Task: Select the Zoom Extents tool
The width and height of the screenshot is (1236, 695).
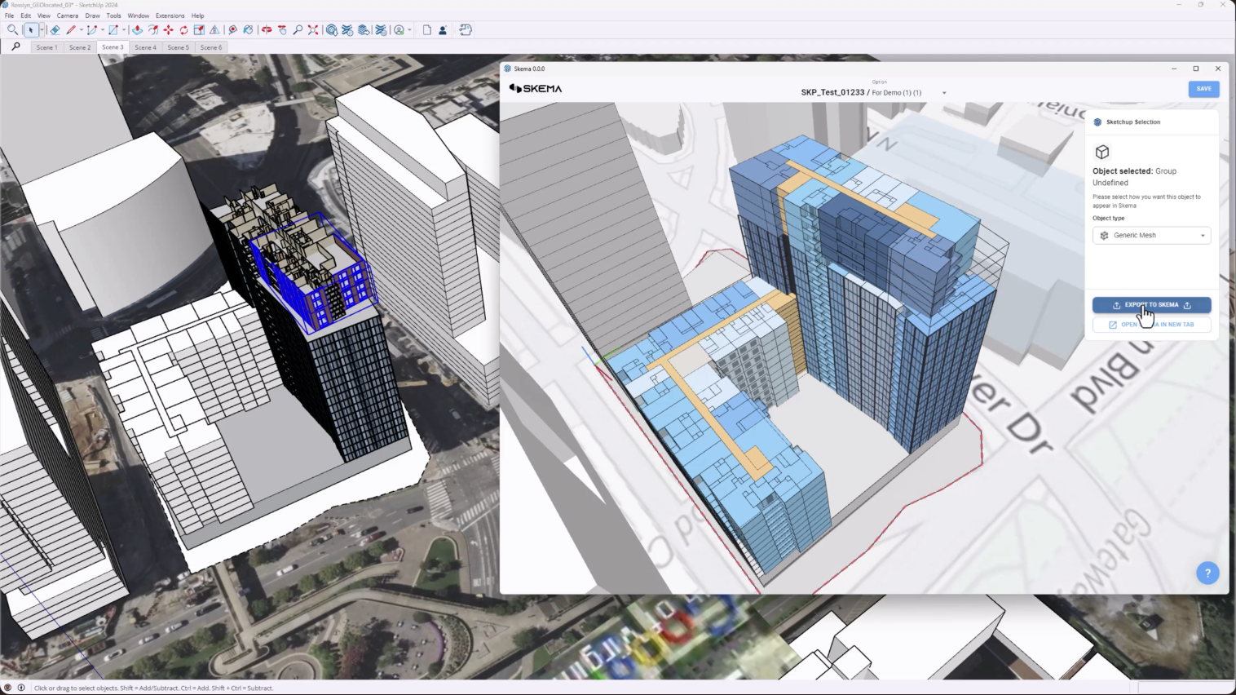Action: [x=313, y=30]
